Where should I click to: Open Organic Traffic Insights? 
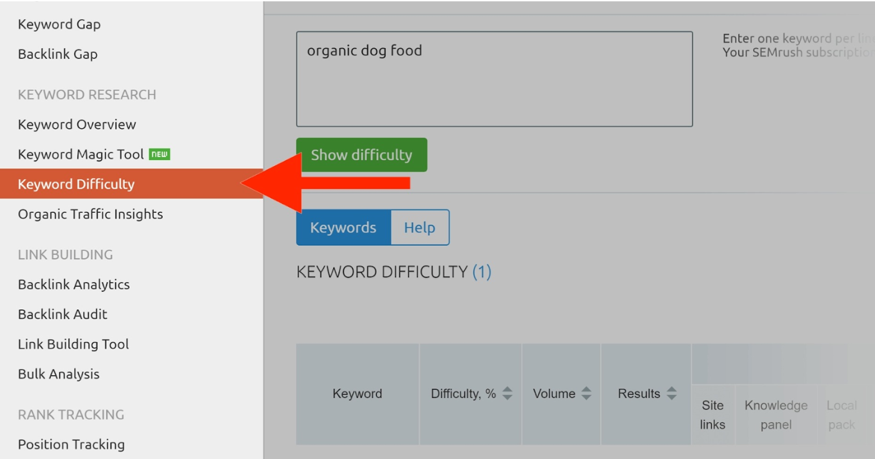[91, 214]
